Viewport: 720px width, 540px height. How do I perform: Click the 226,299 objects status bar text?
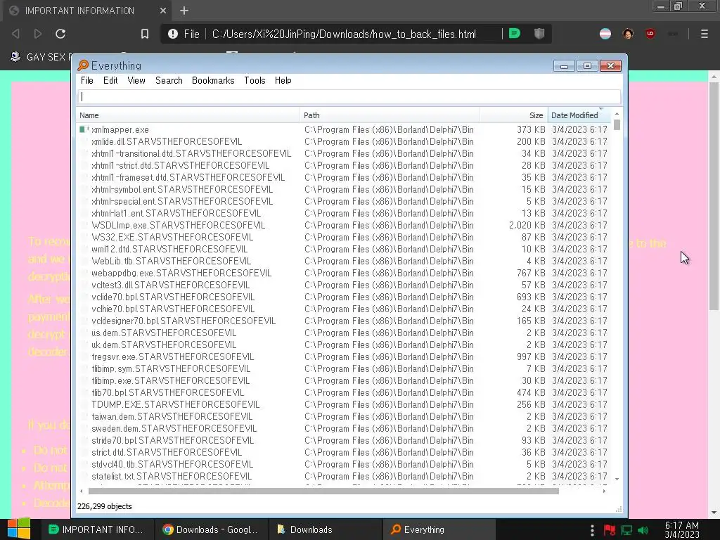105,506
